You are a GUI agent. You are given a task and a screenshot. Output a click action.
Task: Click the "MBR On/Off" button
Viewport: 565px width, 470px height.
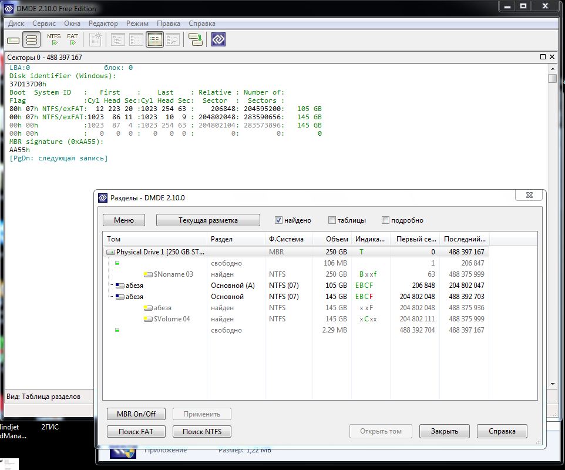click(136, 414)
